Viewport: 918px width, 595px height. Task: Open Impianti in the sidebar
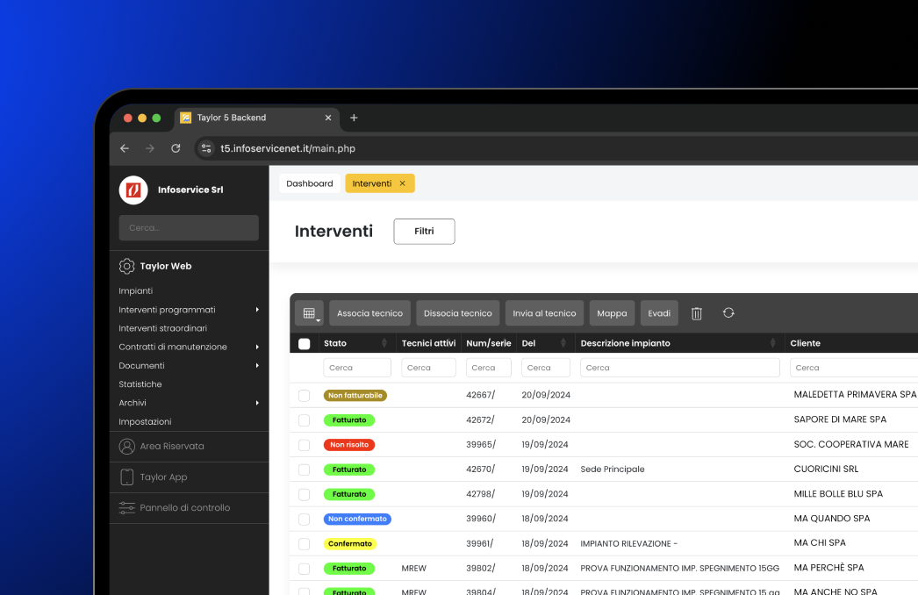[136, 291]
